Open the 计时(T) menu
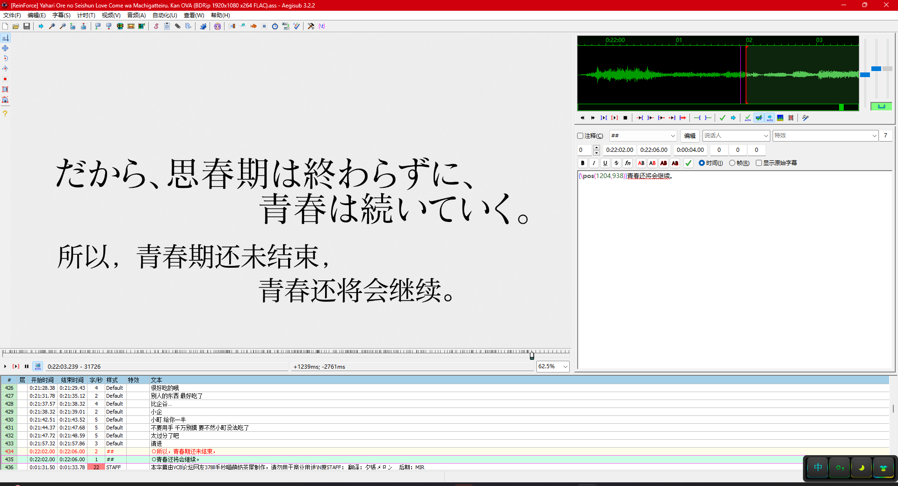 86,15
